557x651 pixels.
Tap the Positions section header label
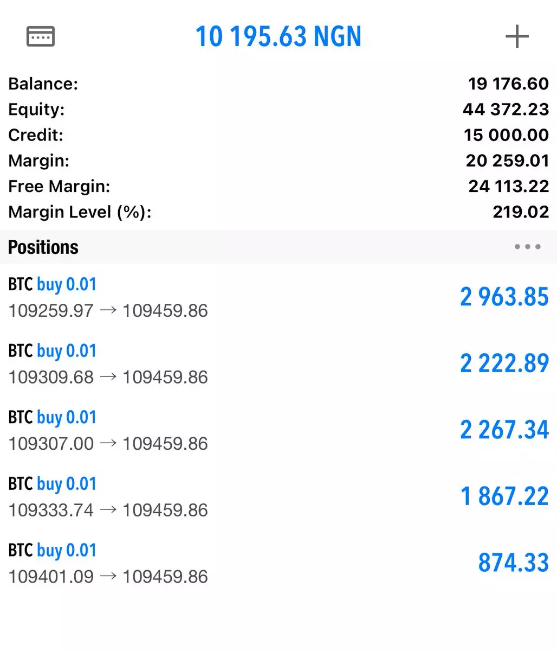pyautogui.click(x=43, y=247)
